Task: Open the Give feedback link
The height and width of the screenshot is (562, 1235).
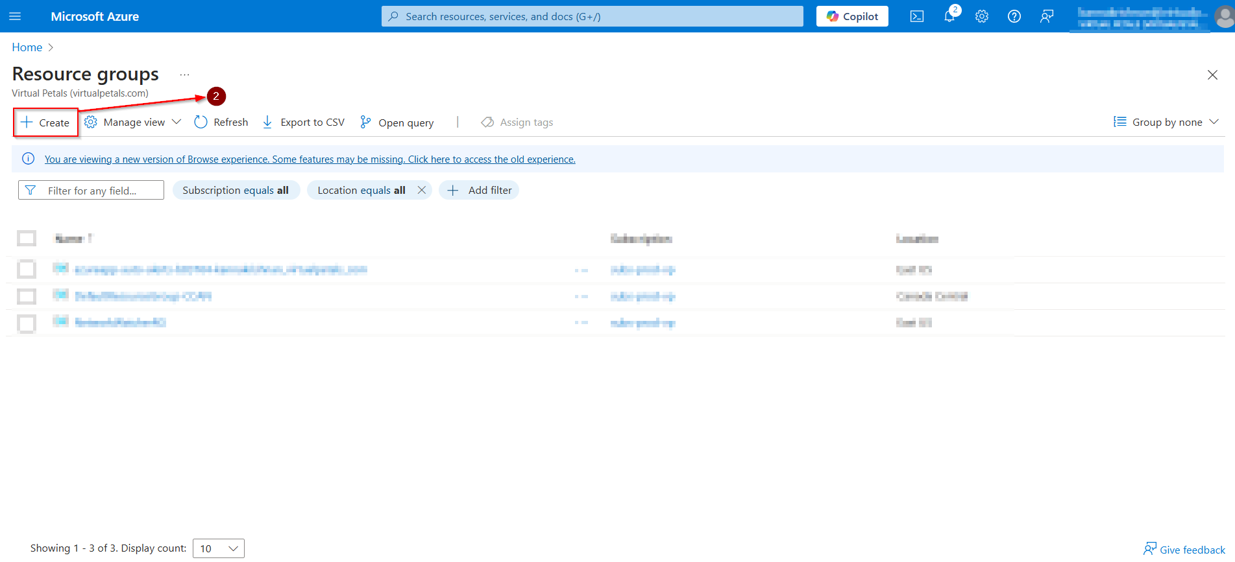Action: click(x=1184, y=549)
